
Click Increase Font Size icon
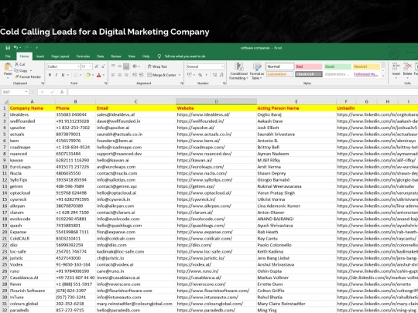click(x=97, y=66)
